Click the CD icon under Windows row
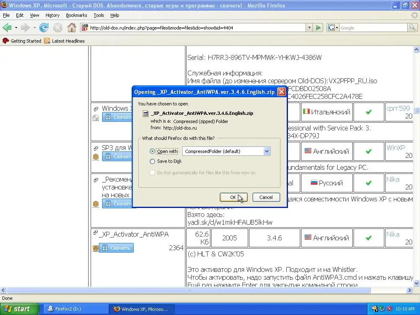Image resolution: width=420 pixels, height=315 pixels. coord(96,118)
